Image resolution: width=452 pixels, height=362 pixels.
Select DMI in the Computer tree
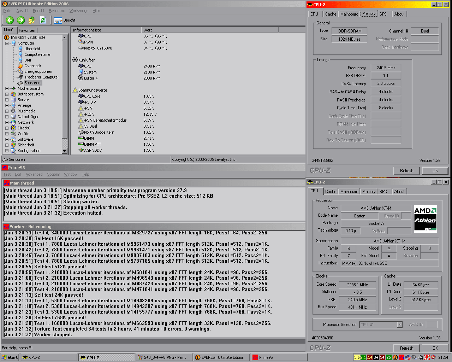pos(25,60)
